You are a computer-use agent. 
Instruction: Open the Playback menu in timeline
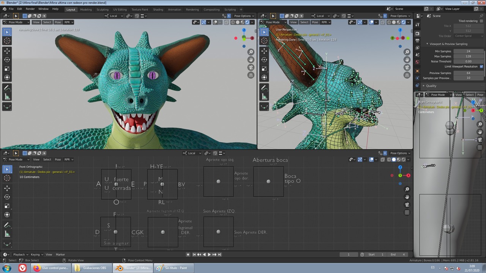tap(19, 254)
